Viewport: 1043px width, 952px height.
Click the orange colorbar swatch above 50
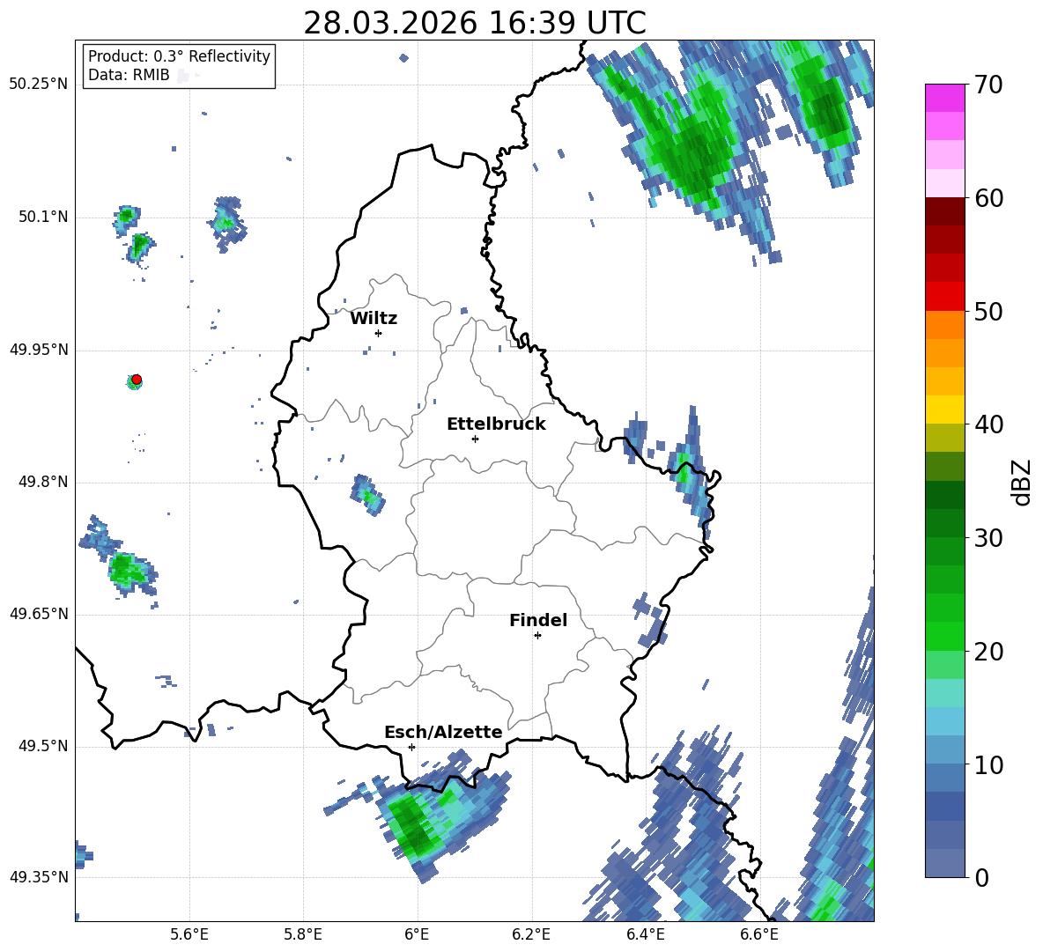tap(944, 325)
